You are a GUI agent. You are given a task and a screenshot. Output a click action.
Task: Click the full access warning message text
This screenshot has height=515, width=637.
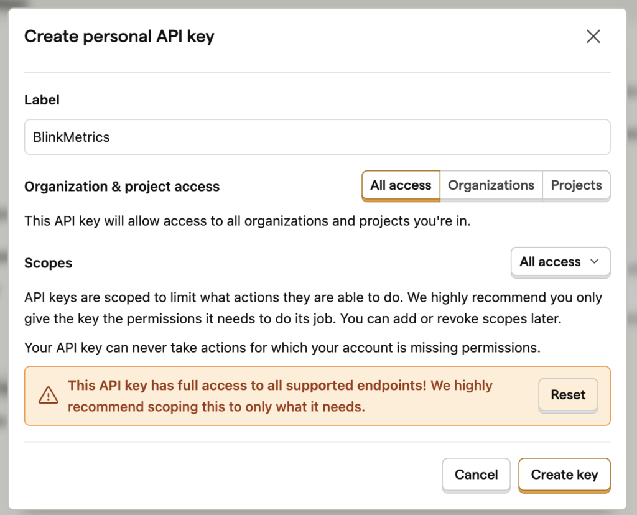[280, 396]
